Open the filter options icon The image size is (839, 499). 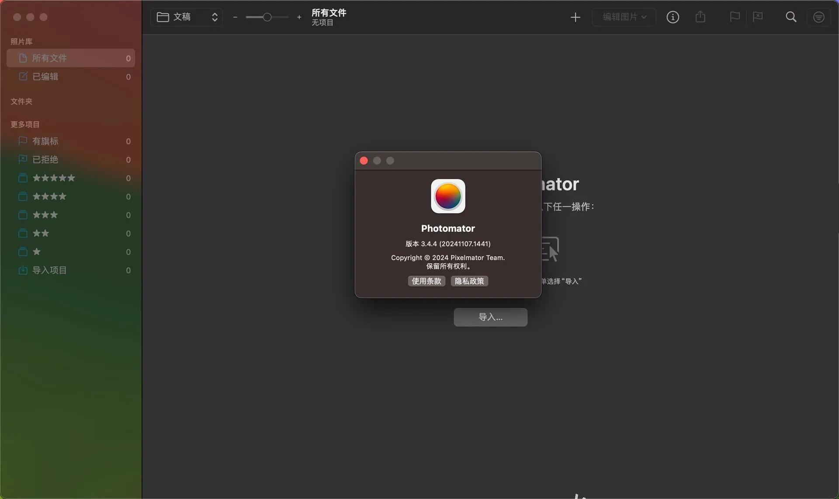[x=818, y=17]
